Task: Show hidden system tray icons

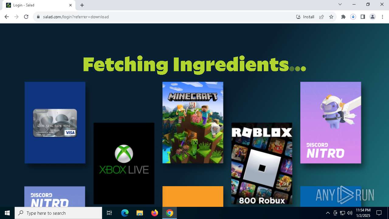Action: click(328, 213)
